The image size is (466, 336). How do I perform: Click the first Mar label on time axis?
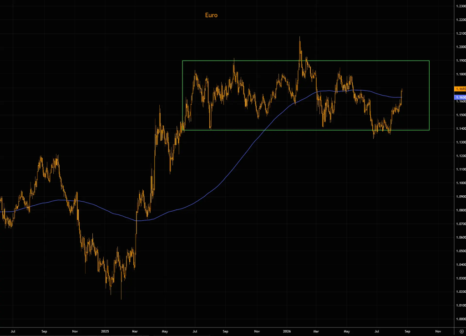pyautogui.click(x=135, y=331)
